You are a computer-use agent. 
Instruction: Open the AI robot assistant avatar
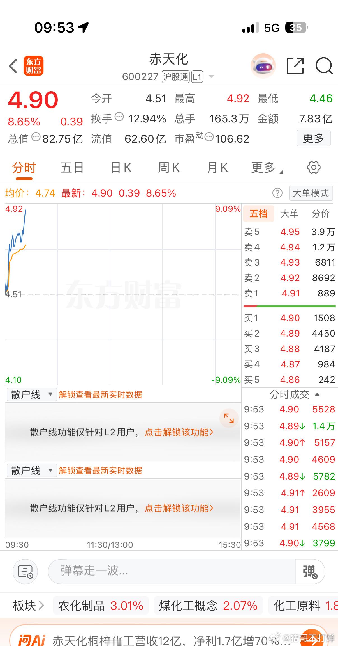click(263, 66)
